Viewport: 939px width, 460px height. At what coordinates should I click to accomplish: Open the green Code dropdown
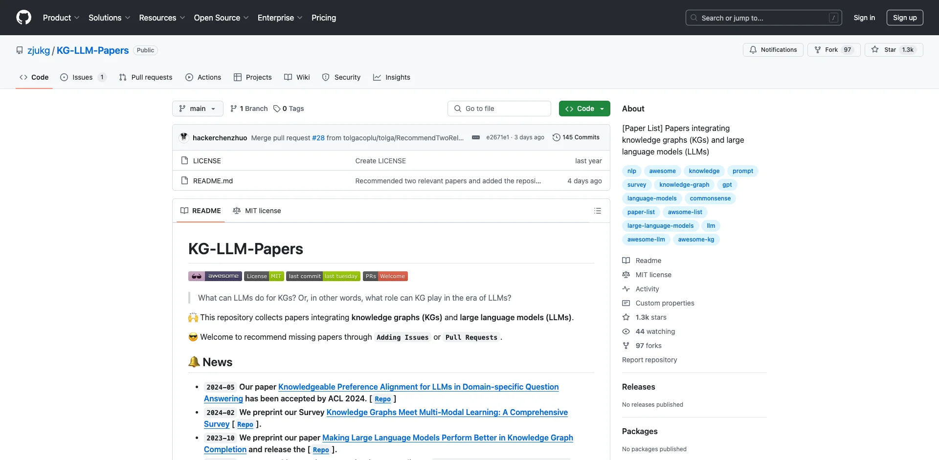coord(584,109)
